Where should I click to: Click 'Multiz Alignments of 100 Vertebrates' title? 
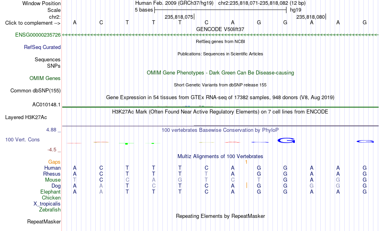point(220,157)
